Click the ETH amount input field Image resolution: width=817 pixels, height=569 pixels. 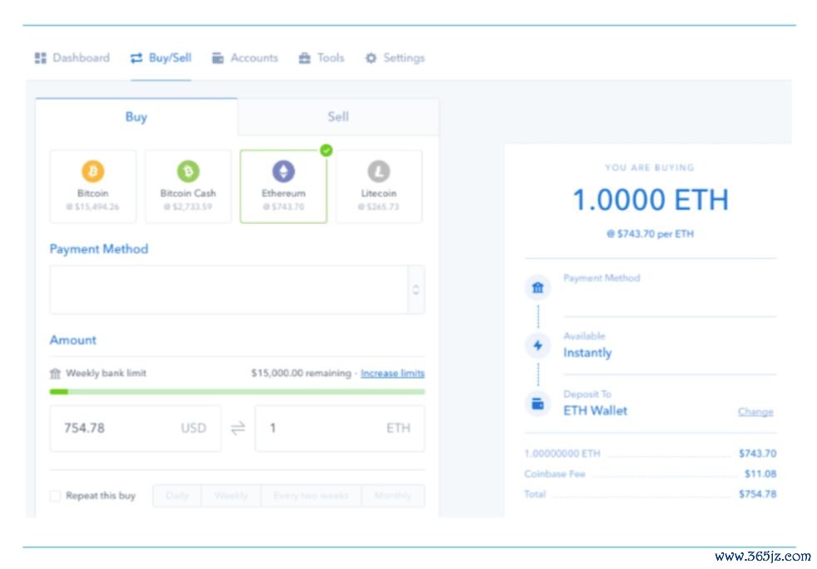click(339, 428)
